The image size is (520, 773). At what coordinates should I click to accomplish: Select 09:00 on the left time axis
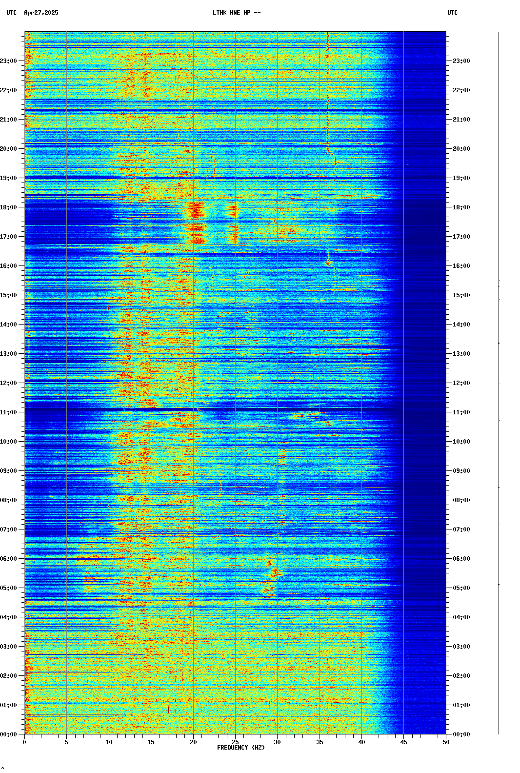[8, 471]
